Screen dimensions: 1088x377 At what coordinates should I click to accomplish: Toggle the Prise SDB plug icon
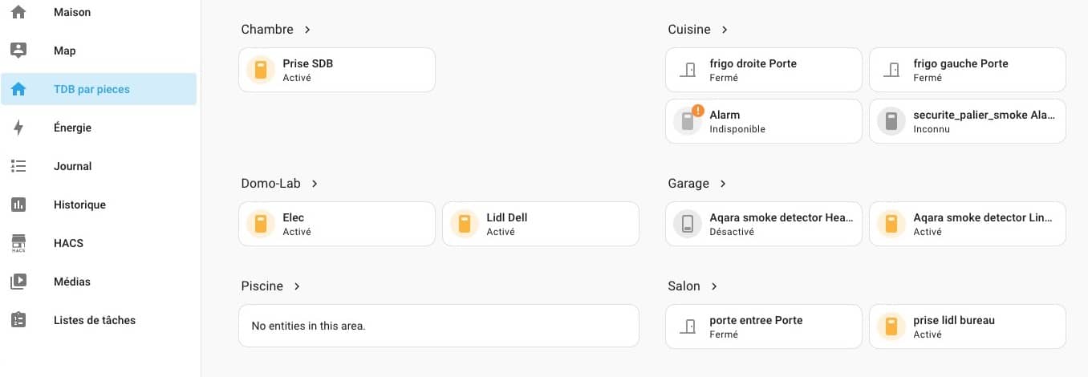coord(260,70)
